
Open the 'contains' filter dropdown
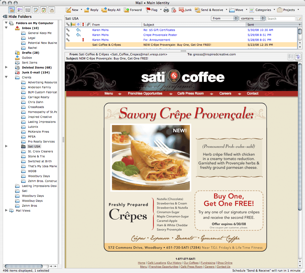[x=252, y=18]
